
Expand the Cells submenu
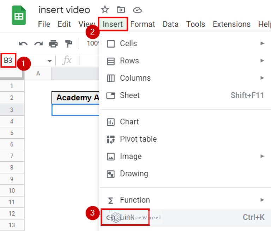185,43
